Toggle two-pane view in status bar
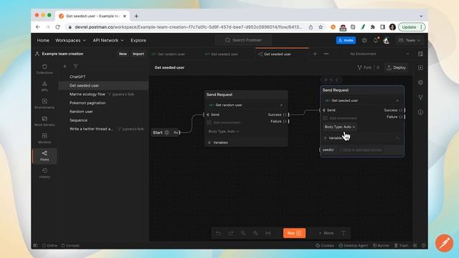Screen dimensions: 459x258 click(415, 245)
